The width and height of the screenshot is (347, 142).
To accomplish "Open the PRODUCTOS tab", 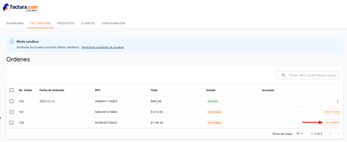I will pos(66,23).
